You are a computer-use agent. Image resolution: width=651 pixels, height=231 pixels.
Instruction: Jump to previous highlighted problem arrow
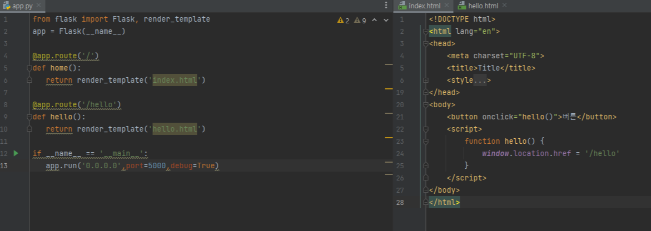pyautogui.click(x=374, y=20)
